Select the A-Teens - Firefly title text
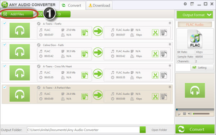 (x=52, y=24)
